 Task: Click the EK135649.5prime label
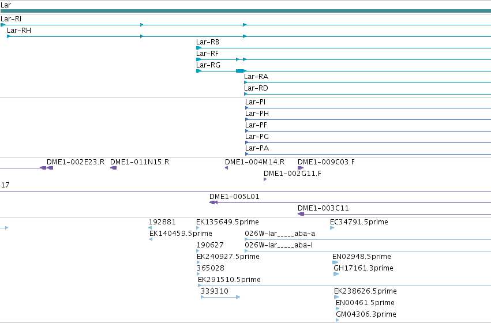pos(228,222)
